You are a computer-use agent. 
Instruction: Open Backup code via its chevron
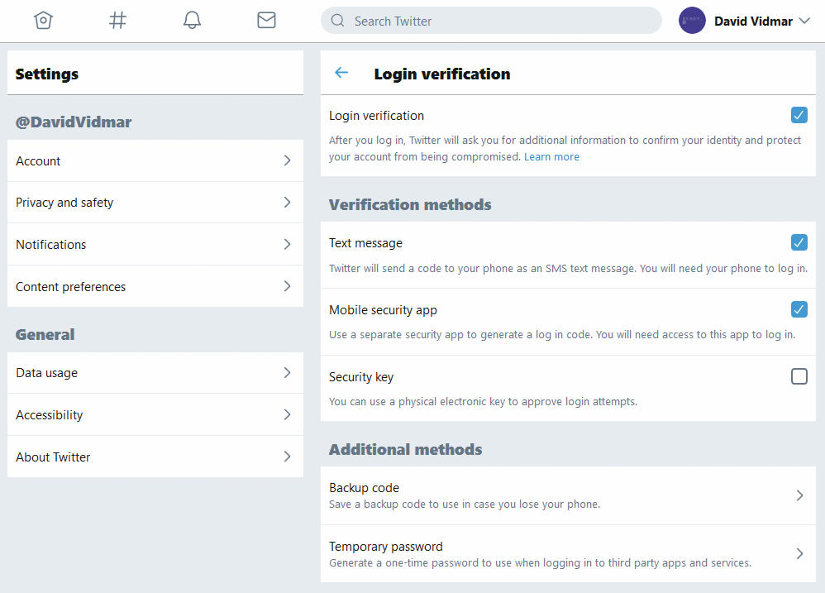[x=799, y=495]
